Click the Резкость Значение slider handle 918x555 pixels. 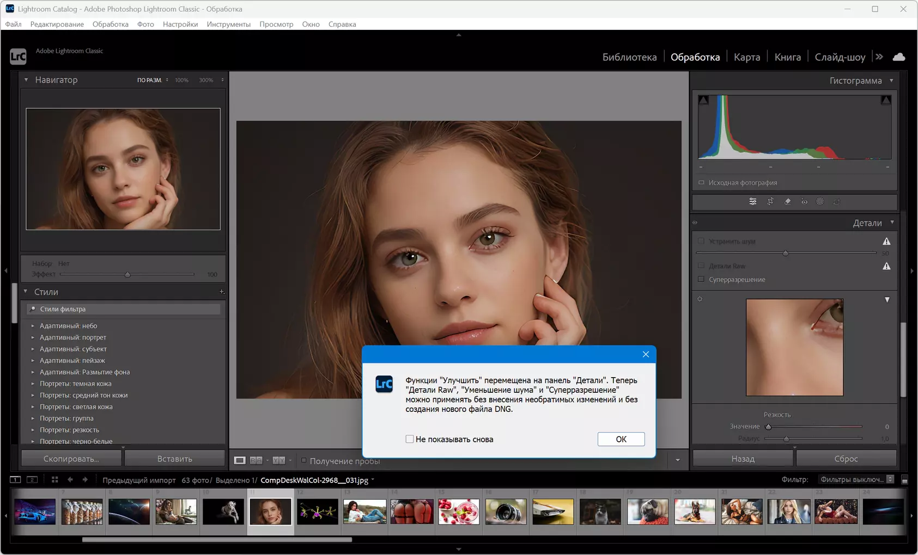768,427
